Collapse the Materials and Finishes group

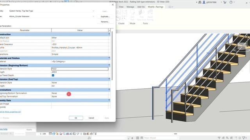(x=109, y=58)
